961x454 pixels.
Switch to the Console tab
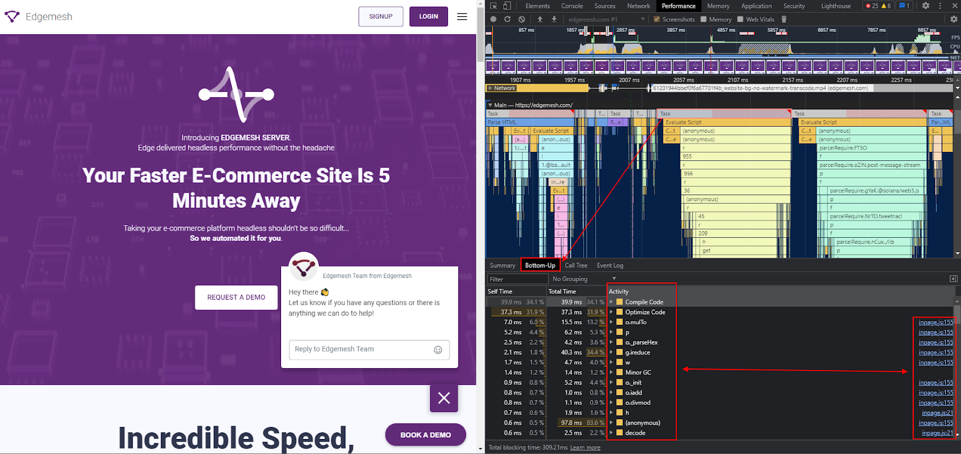(x=572, y=6)
